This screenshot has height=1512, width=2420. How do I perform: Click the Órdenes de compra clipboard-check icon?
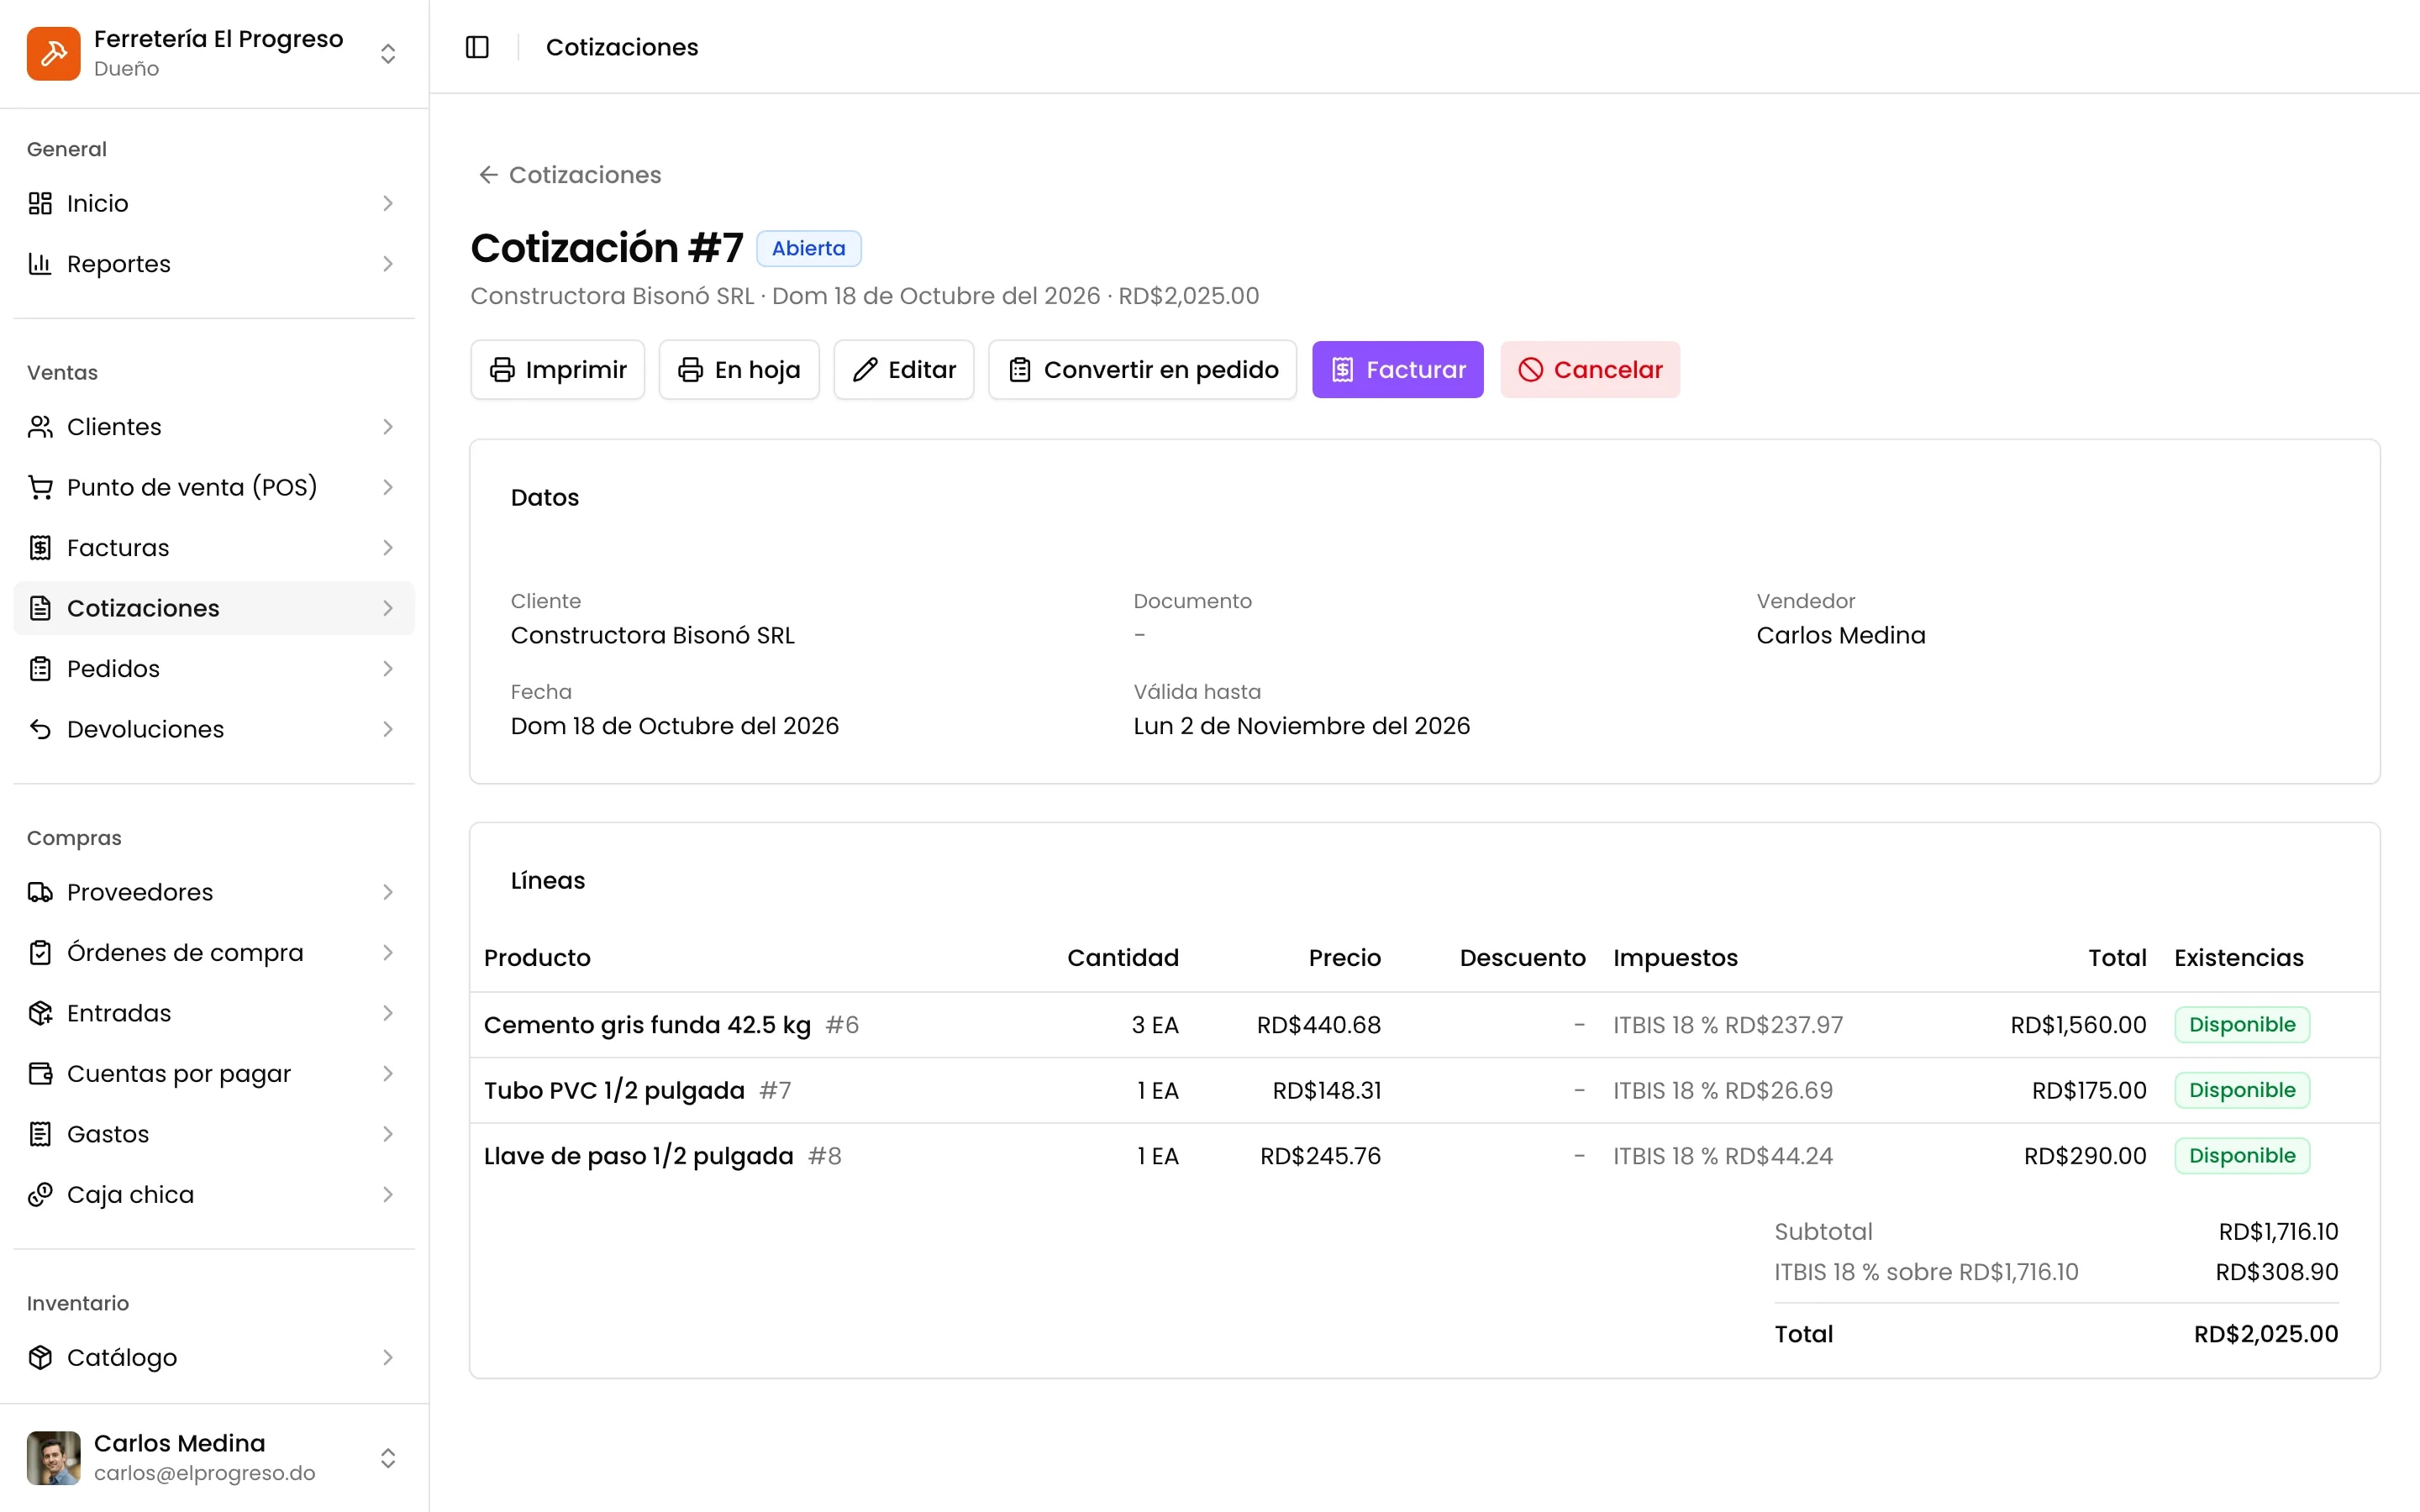[40, 953]
